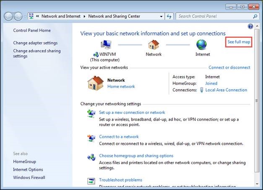Image resolution: width=263 pixels, height=190 pixels.
Task: Click the Local Area Connection plug icon
Action: (x=202, y=90)
